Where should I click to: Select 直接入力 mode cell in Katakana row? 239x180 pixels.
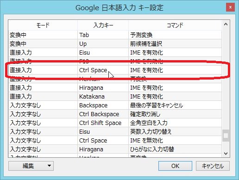point(43,97)
